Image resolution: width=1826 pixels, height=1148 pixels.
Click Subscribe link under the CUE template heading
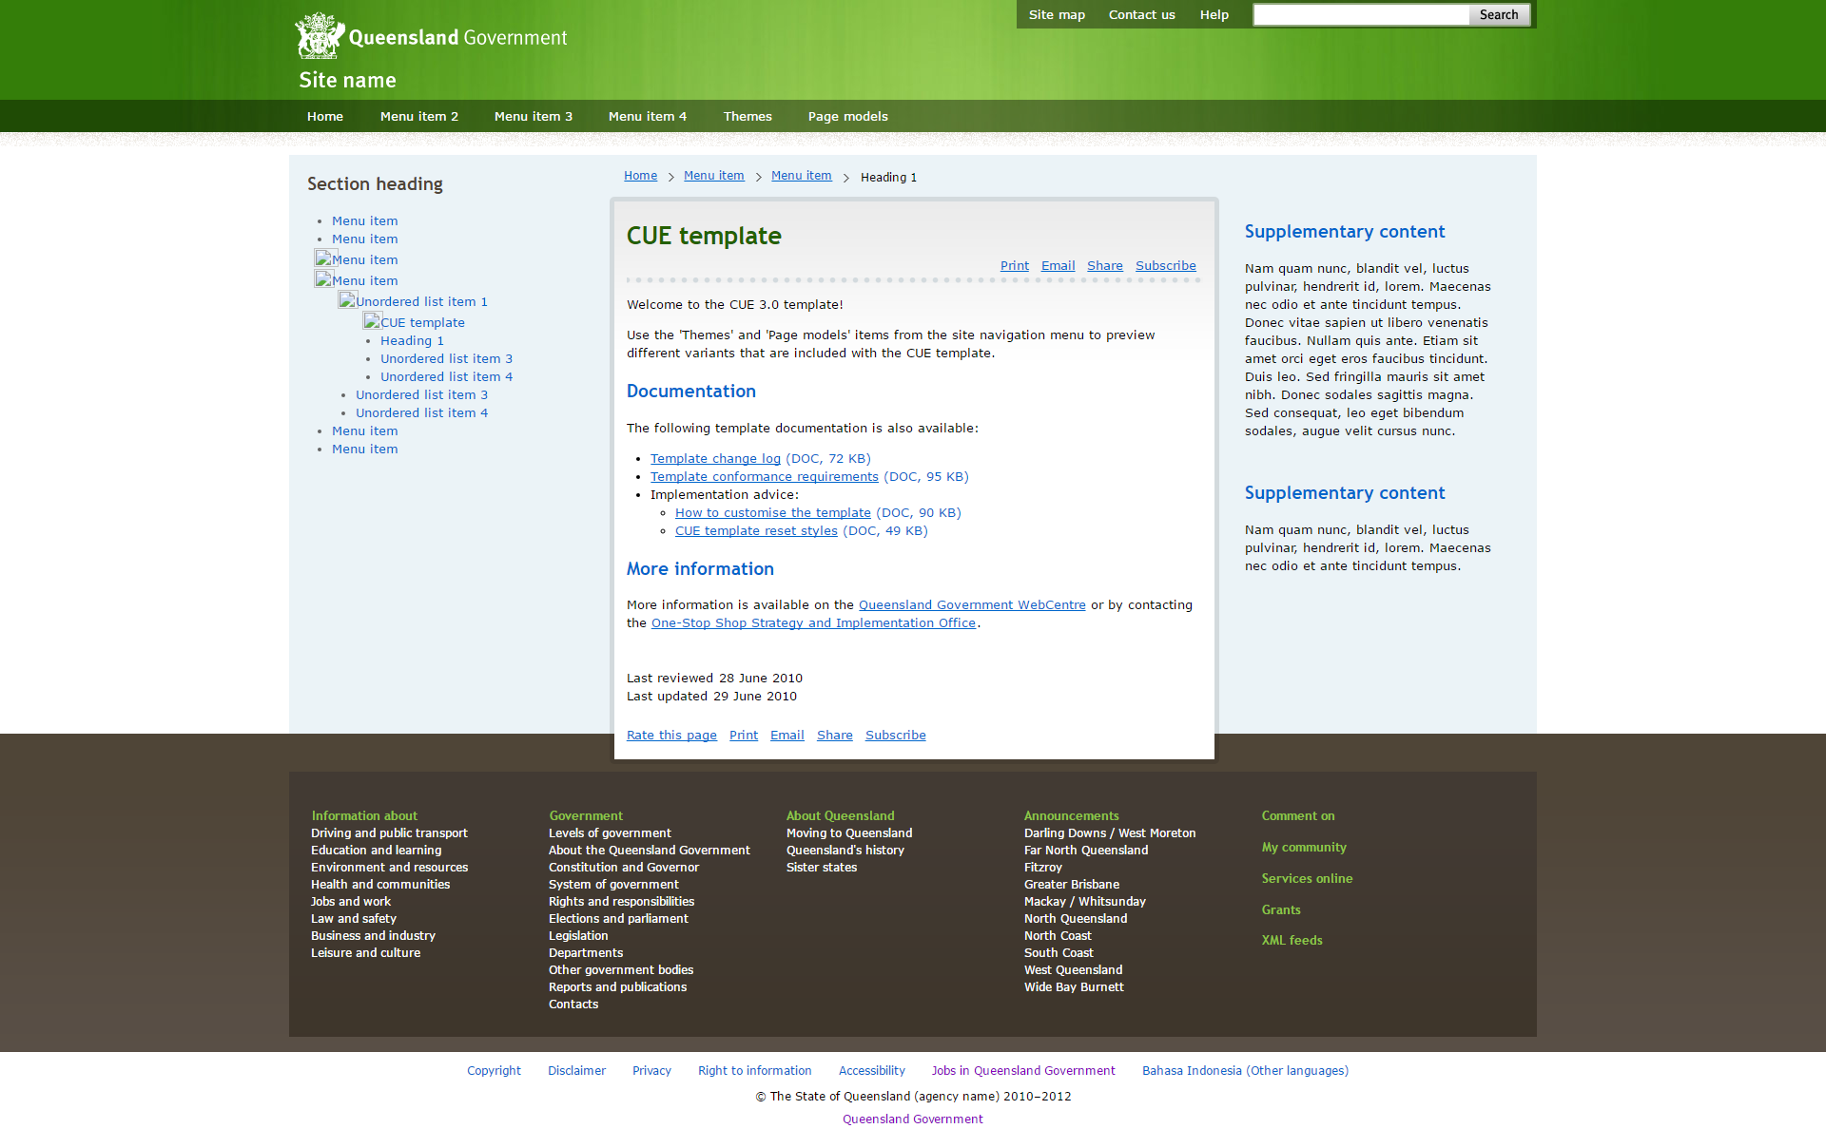click(1165, 265)
